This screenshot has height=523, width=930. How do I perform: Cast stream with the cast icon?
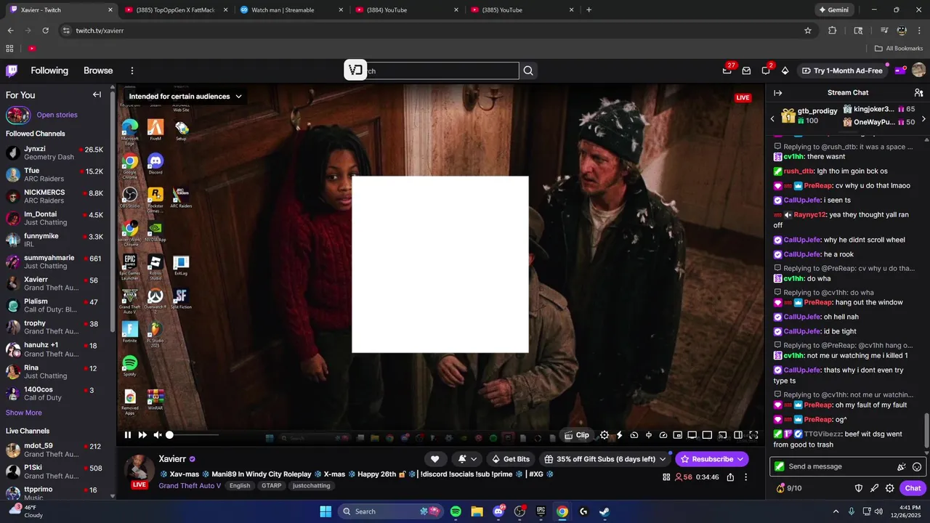tap(722, 435)
